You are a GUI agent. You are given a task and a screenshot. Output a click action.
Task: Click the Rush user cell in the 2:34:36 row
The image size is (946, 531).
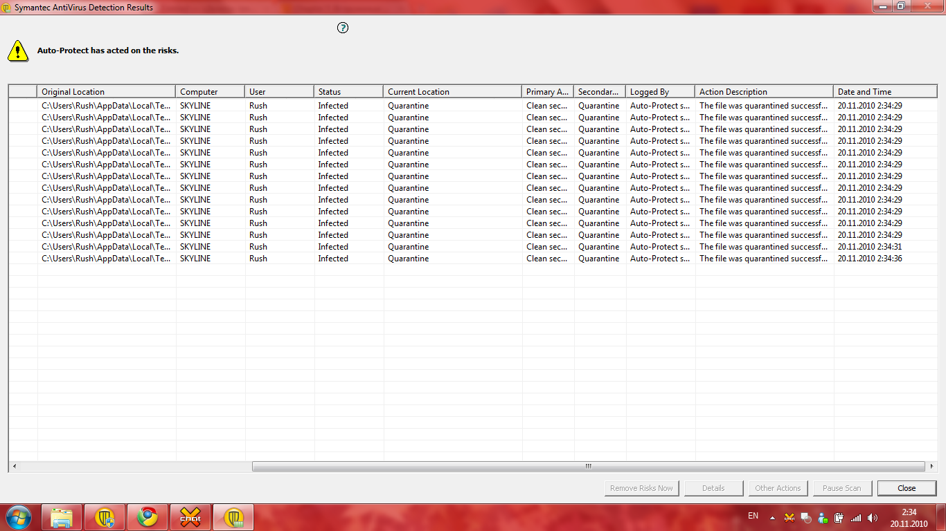[x=258, y=259]
